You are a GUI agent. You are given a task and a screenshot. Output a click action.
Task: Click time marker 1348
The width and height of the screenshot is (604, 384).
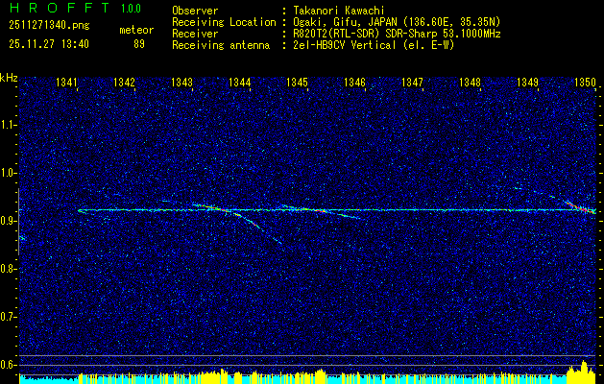coord(471,83)
